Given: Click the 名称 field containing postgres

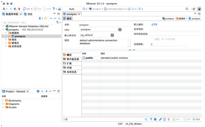Looking at the screenshot, I should [x=105, y=25].
